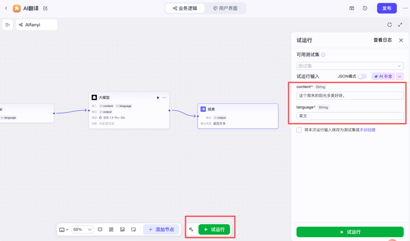Click the grid layout icon in bottom toolbar

111,230
